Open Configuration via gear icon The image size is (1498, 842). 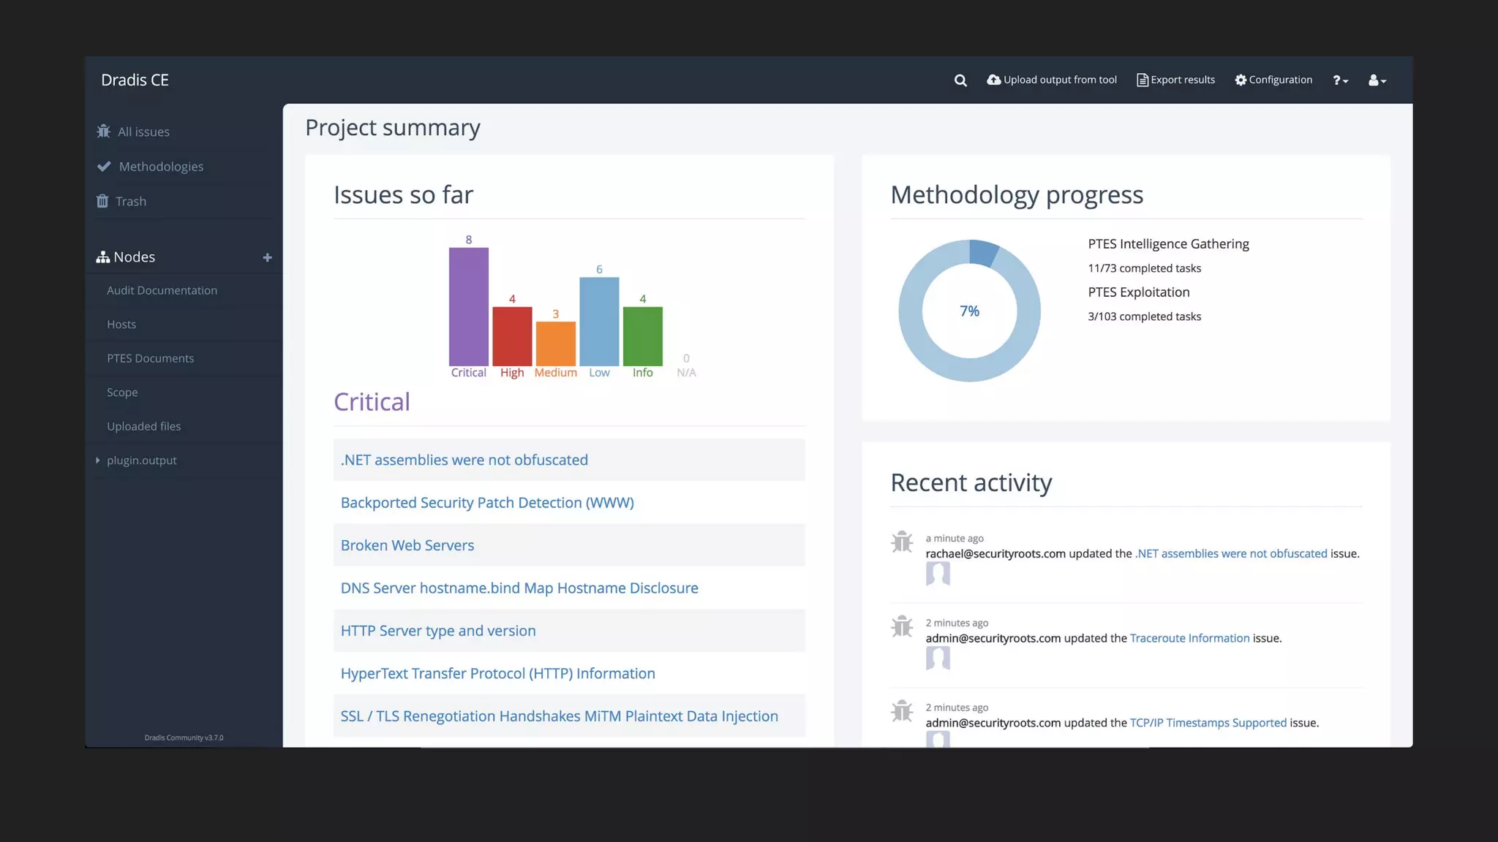pos(1241,80)
